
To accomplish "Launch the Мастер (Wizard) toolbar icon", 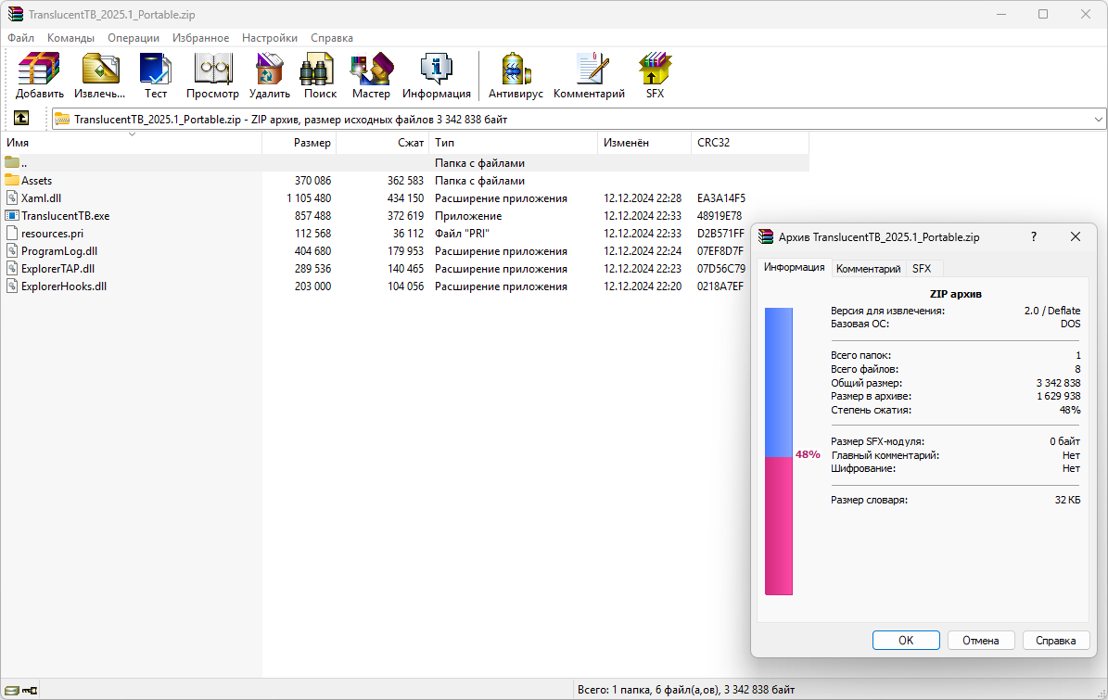I will point(372,70).
